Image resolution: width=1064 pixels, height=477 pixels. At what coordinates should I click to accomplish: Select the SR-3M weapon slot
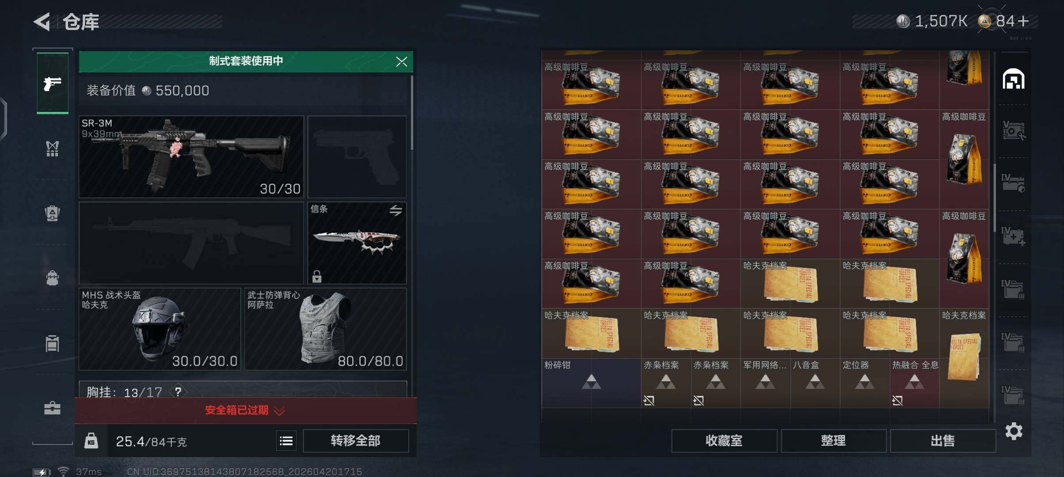coord(191,157)
